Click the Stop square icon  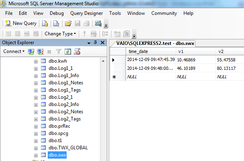pyautogui.click(x=49, y=52)
